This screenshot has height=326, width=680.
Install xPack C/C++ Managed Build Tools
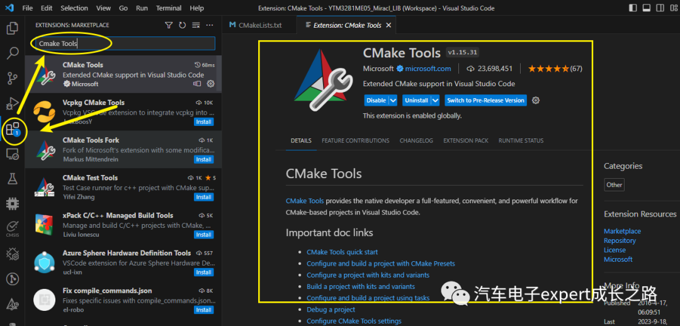coord(204,235)
